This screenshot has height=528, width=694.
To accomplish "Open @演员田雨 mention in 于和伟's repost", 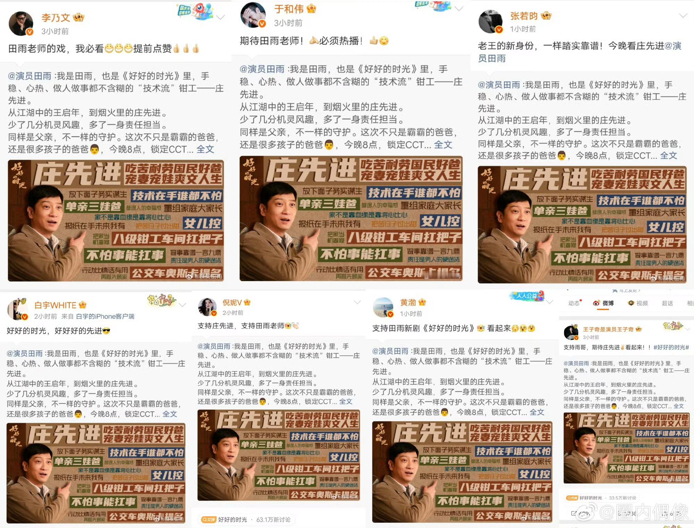I will point(262,69).
